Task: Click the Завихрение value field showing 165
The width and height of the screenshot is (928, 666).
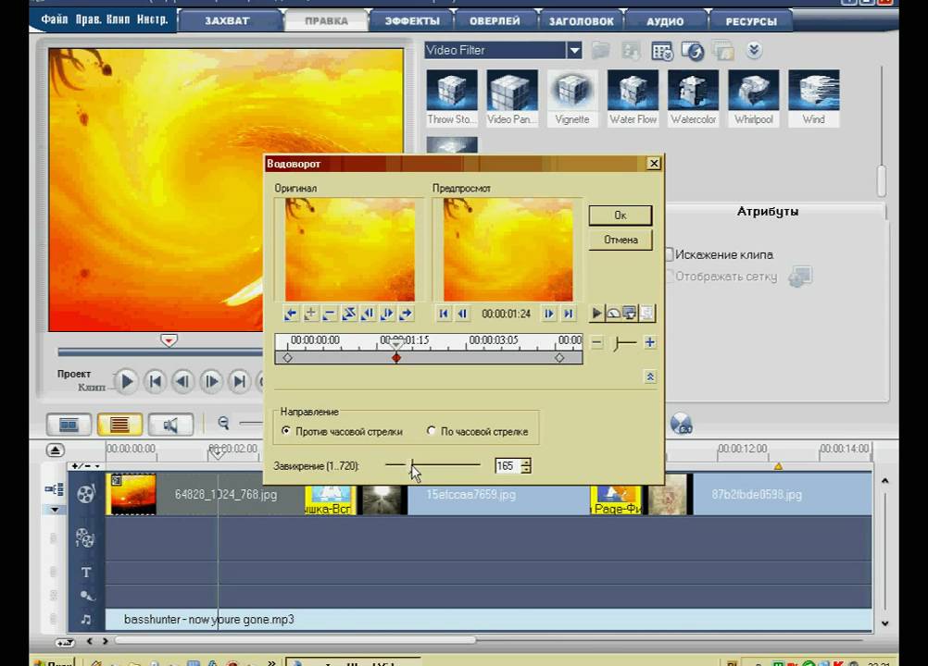Action: [507, 465]
